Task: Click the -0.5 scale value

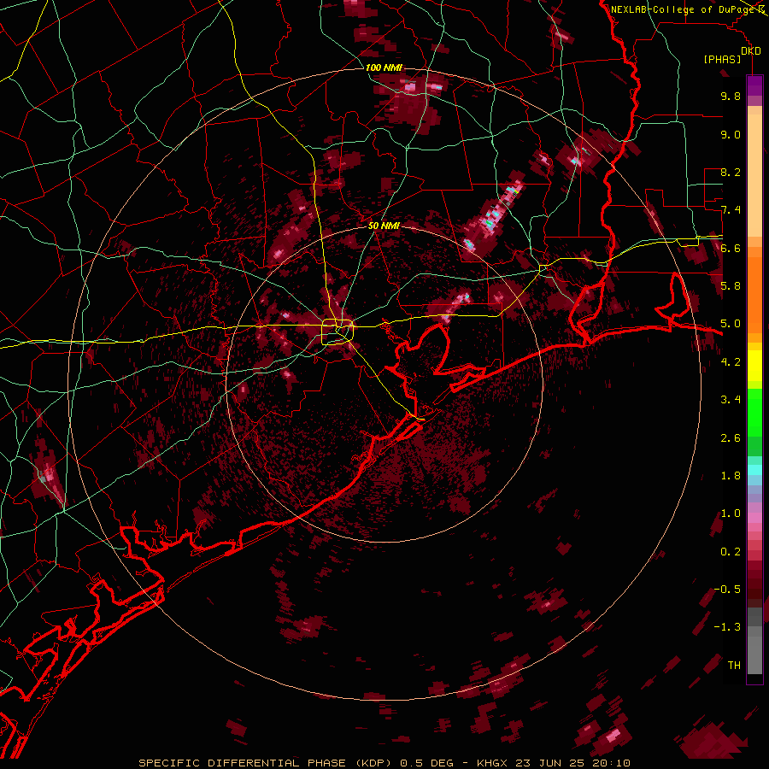Action: coord(727,590)
